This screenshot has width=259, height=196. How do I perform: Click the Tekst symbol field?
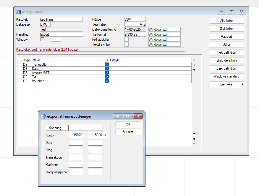(x=127, y=45)
